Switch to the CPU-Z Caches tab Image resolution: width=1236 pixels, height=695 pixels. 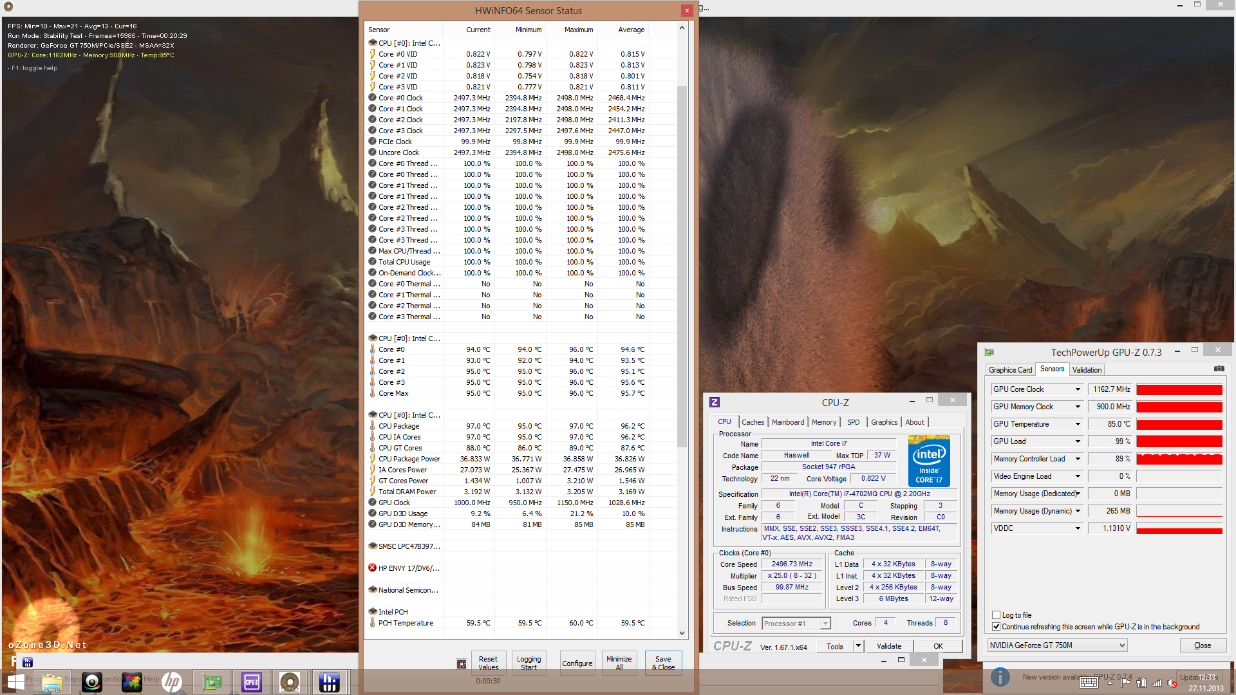tap(753, 422)
